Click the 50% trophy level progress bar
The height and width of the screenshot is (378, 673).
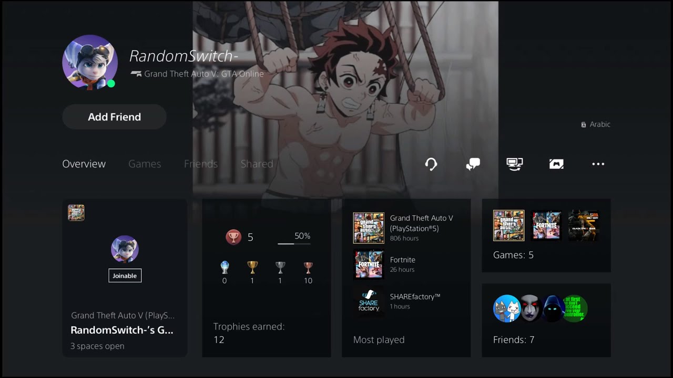pyautogui.click(x=294, y=244)
